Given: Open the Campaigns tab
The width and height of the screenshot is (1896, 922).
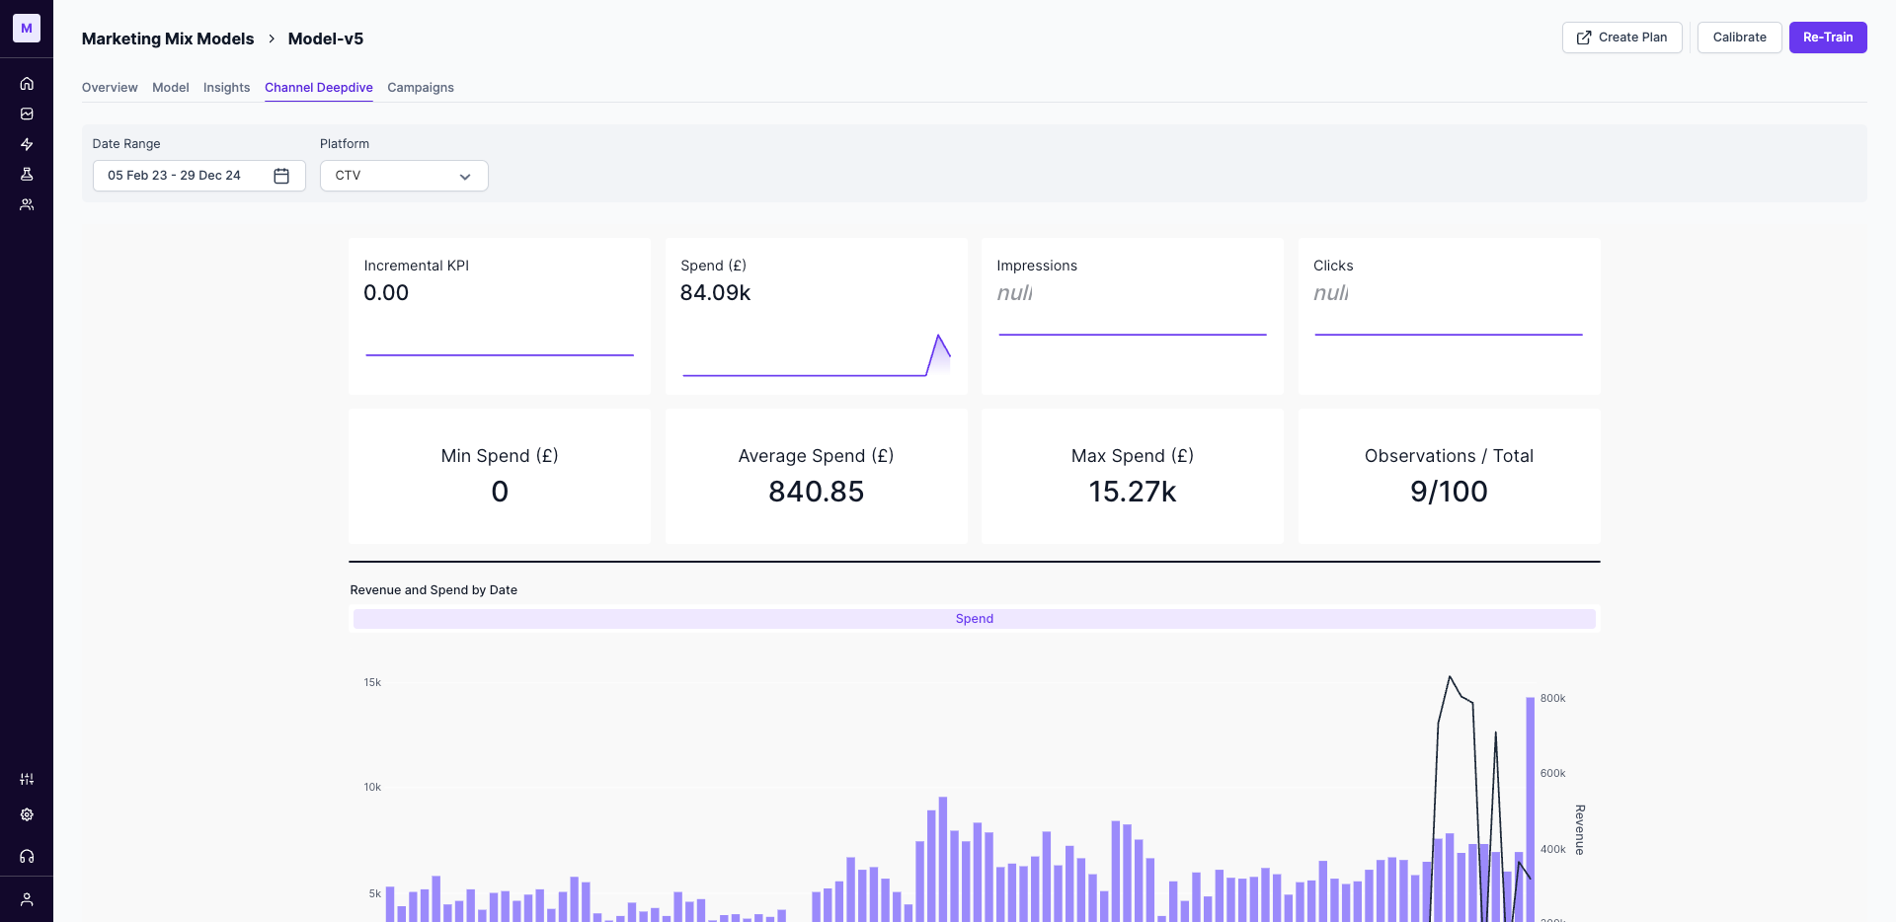Looking at the screenshot, I should click(421, 88).
